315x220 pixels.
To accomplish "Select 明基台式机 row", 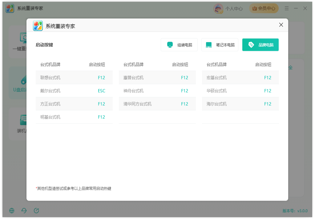I will [x=74, y=117].
